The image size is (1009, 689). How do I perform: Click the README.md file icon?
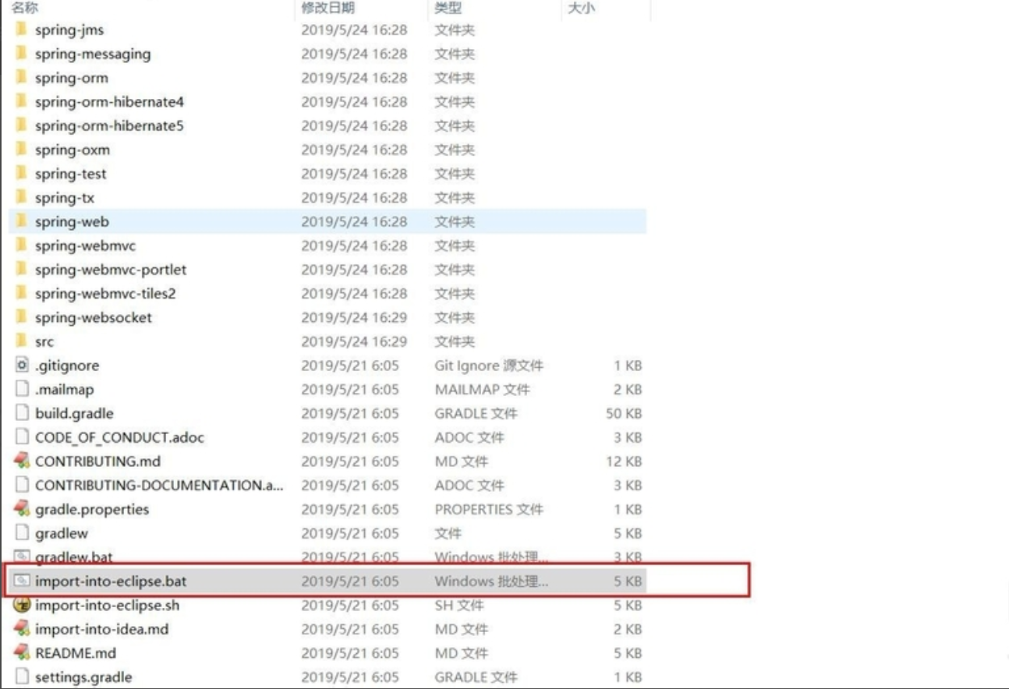(x=22, y=653)
